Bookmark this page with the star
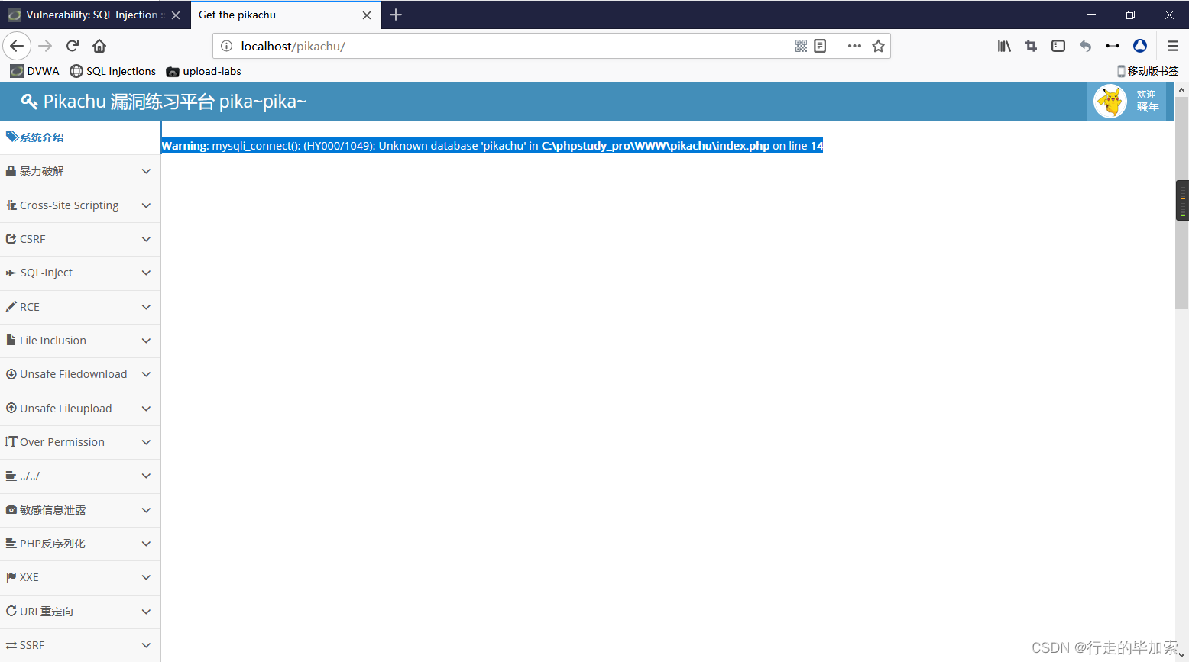Image resolution: width=1189 pixels, height=662 pixels. (878, 46)
